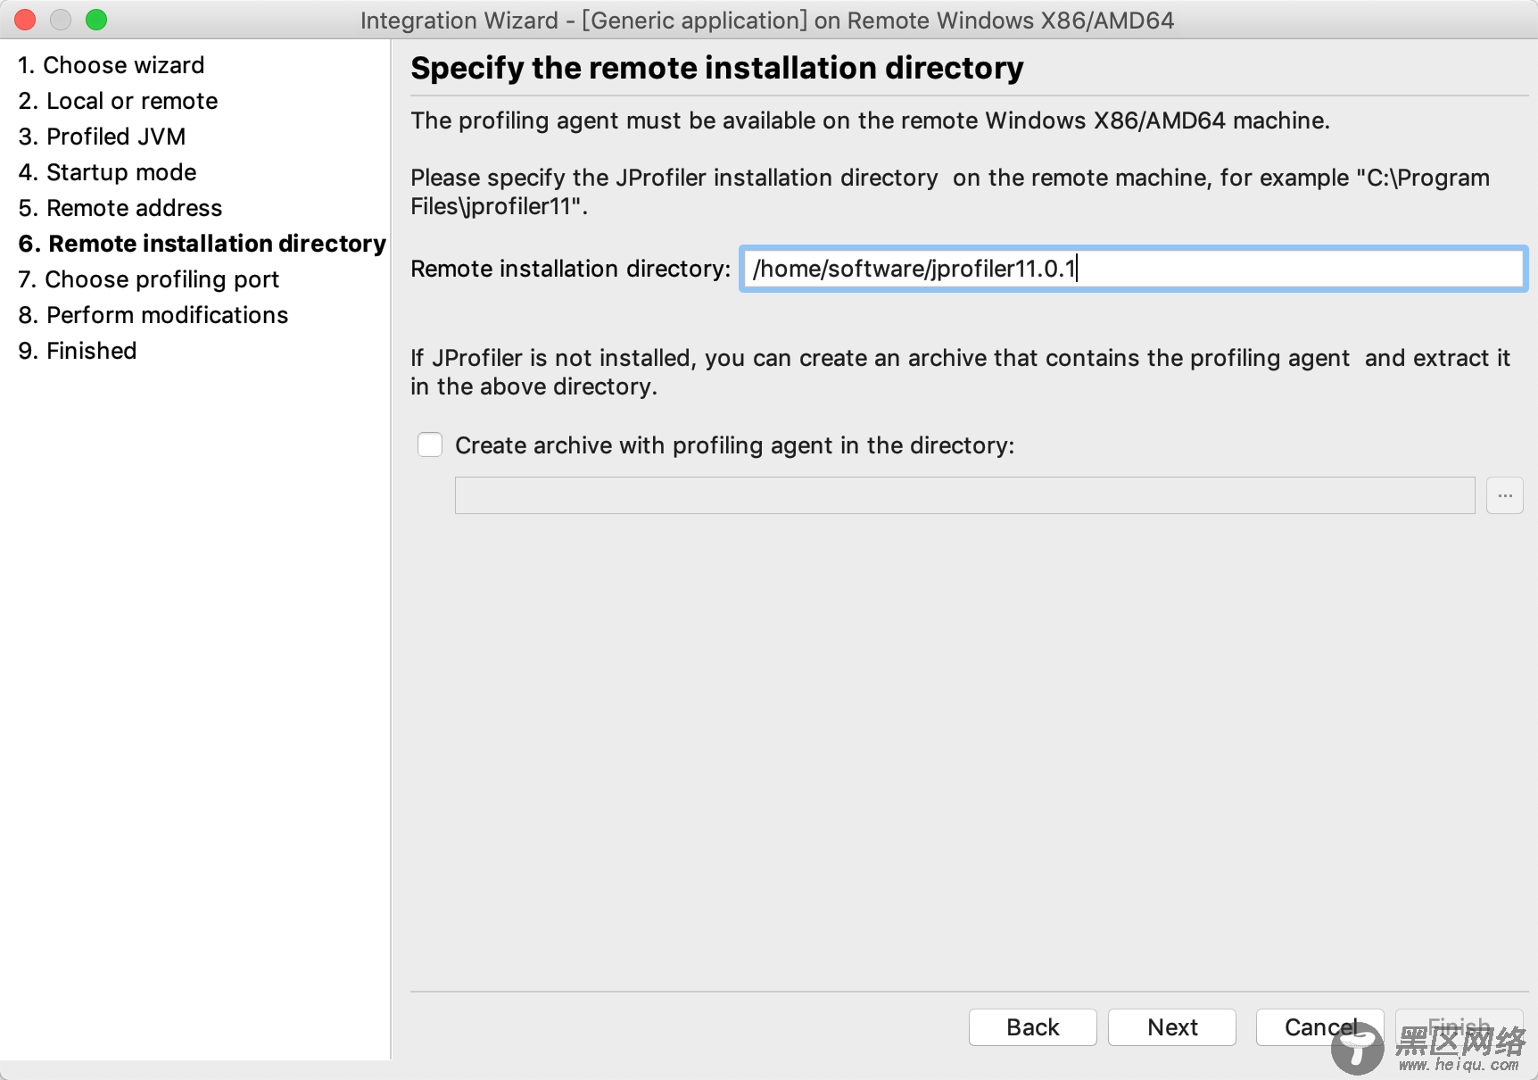
Task: Click the Remote installation directory text field
Action: point(1133,269)
